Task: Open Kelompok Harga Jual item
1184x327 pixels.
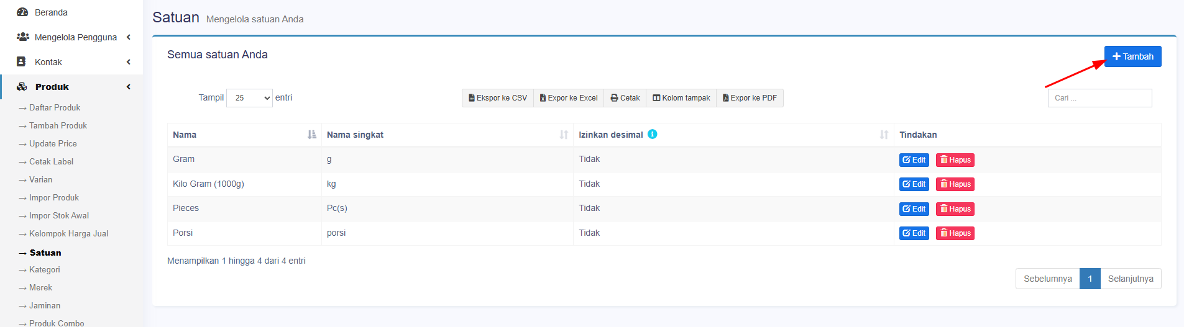Action: coord(68,233)
